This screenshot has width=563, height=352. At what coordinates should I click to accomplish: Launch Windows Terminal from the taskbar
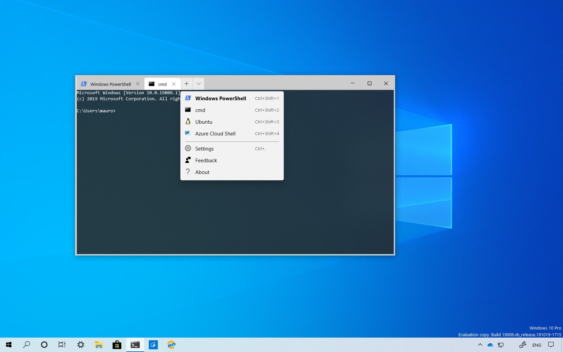click(135, 345)
